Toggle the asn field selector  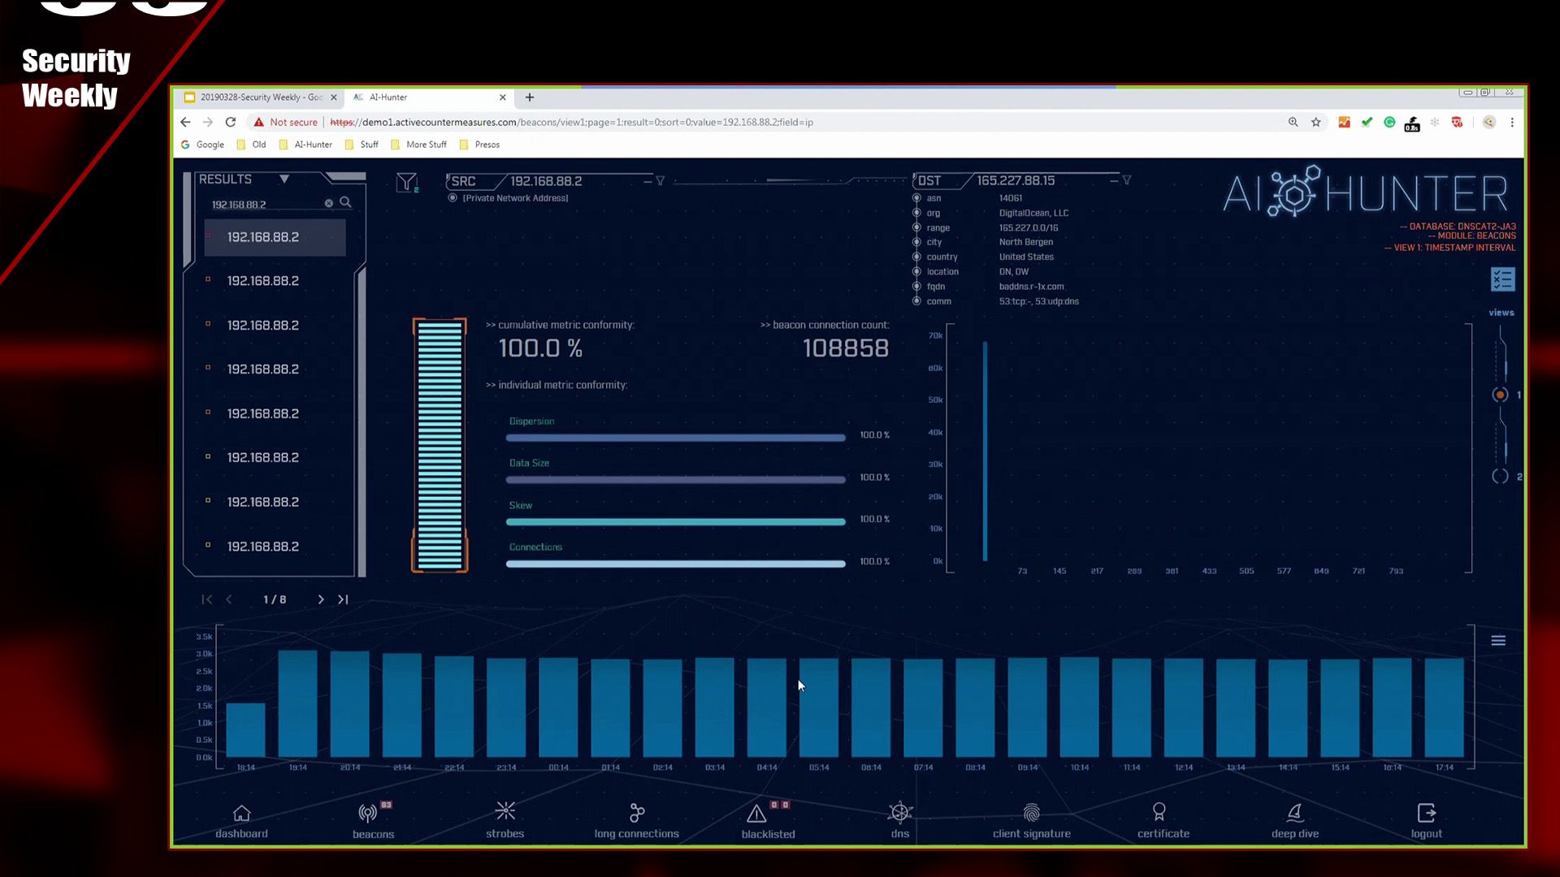[916, 198]
